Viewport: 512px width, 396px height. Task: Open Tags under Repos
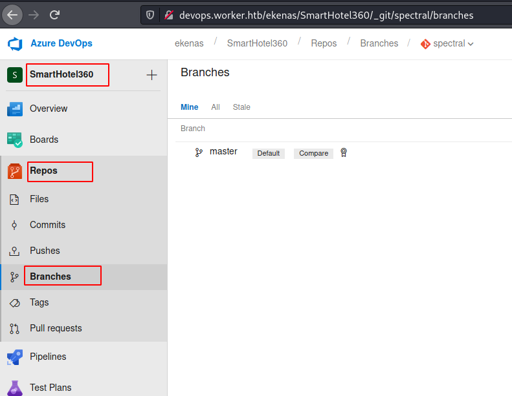pyautogui.click(x=39, y=302)
